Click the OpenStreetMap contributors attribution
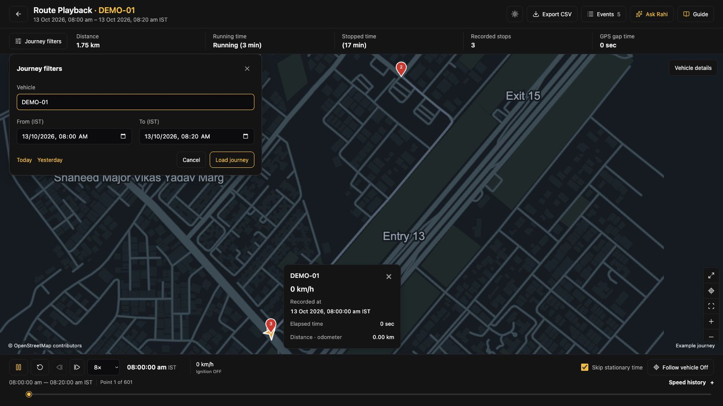 coord(45,346)
